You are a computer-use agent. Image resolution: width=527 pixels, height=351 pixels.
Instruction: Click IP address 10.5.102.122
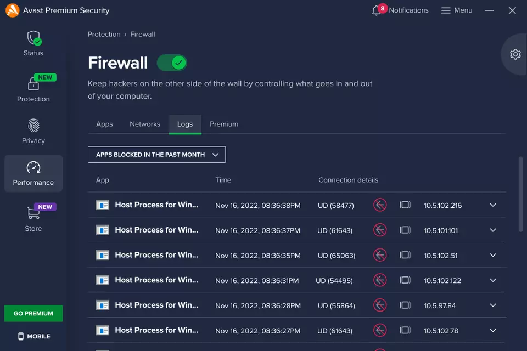(x=442, y=280)
